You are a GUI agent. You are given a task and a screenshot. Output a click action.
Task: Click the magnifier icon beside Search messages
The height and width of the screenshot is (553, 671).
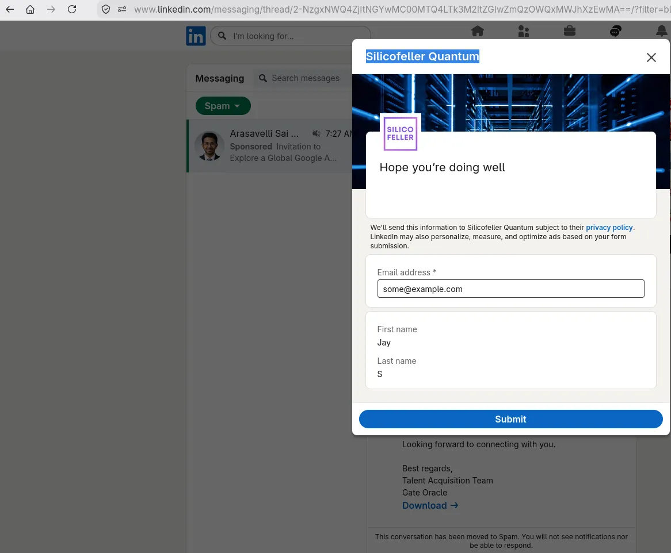point(263,78)
